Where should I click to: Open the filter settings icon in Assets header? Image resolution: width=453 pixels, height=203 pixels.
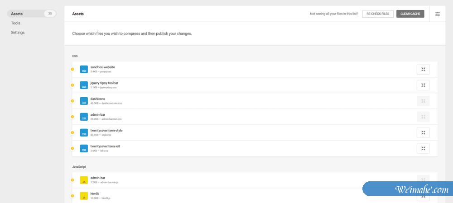[x=437, y=14]
